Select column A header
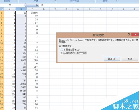Image resolution: width=139 pixels, height=110 pixels. pyautogui.click(x=10, y=9)
